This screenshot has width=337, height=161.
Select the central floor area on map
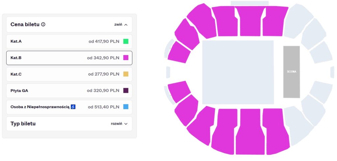(238, 72)
